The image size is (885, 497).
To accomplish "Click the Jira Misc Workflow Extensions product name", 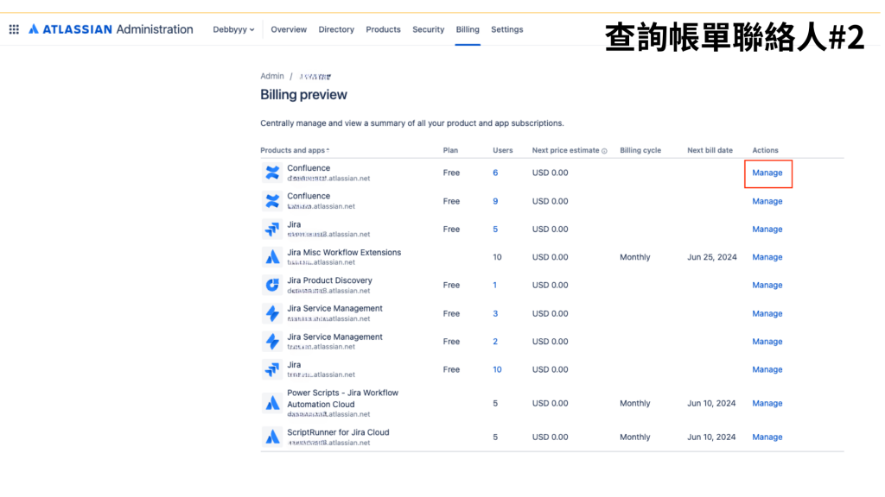I will pyautogui.click(x=344, y=253).
